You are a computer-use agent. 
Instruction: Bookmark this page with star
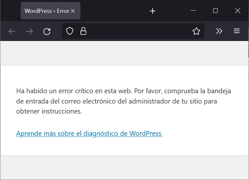point(196,31)
